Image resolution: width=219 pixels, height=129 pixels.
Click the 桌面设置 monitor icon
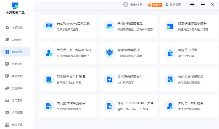click(x=7, y=64)
